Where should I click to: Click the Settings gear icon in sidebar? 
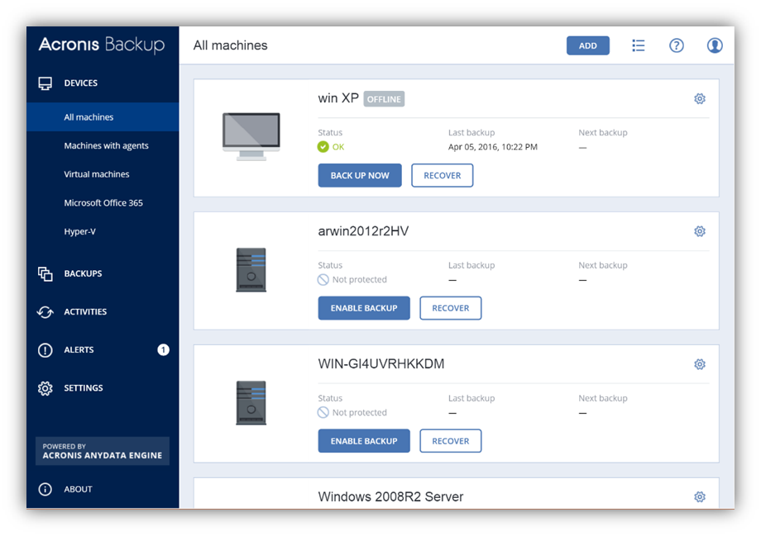pos(45,388)
